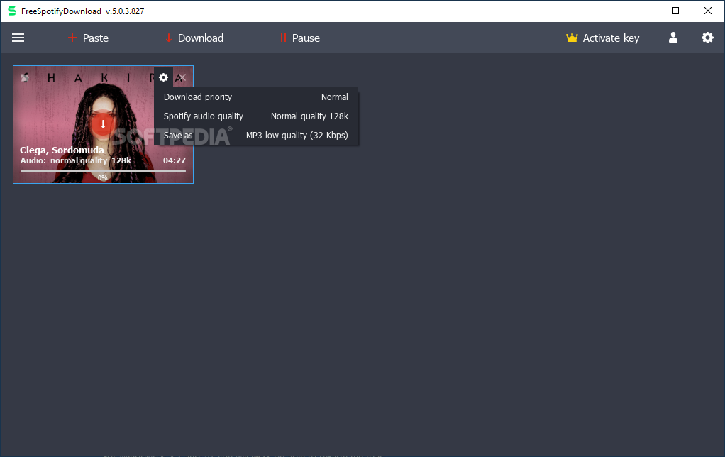The width and height of the screenshot is (725, 457).
Task: Click the track progress bar at 0%
Action: tap(103, 171)
